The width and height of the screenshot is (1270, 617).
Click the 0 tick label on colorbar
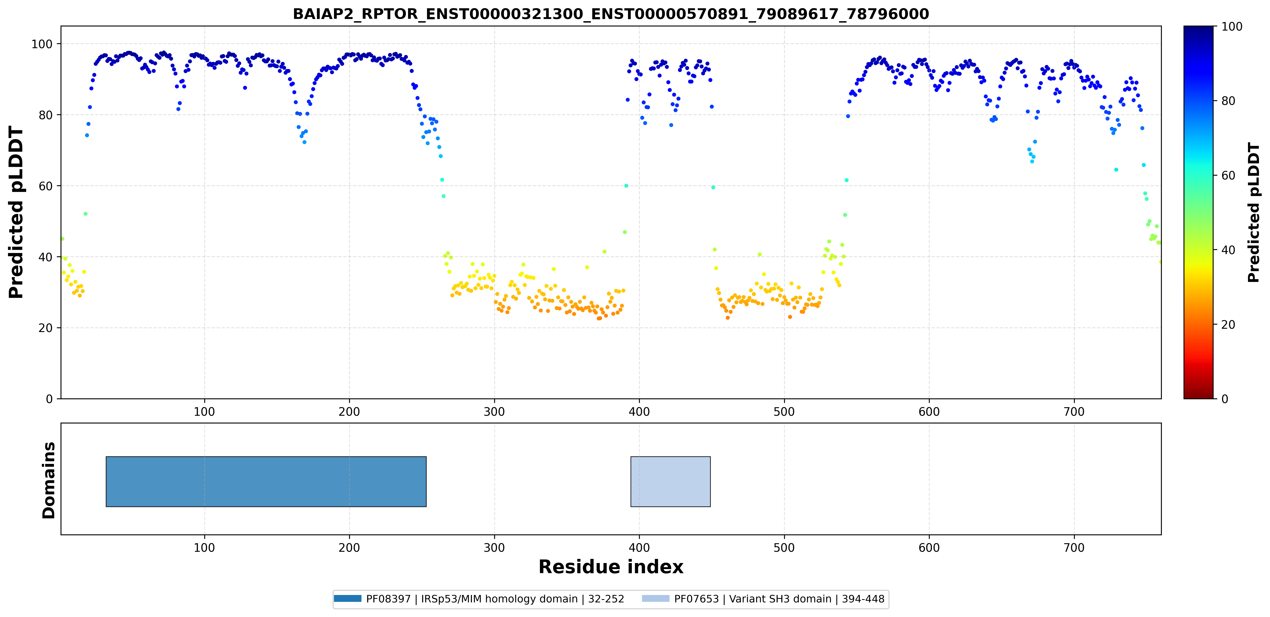1225,399
